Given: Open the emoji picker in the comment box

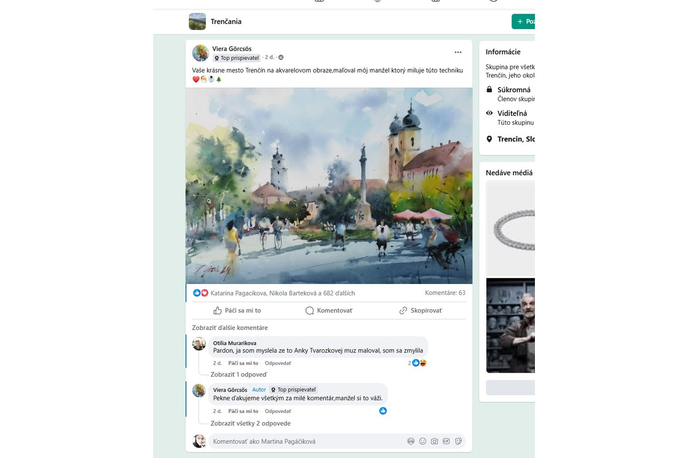Looking at the screenshot, I should (422, 441).
